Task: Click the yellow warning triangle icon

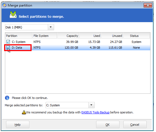Action: click(x=24, y=112)
